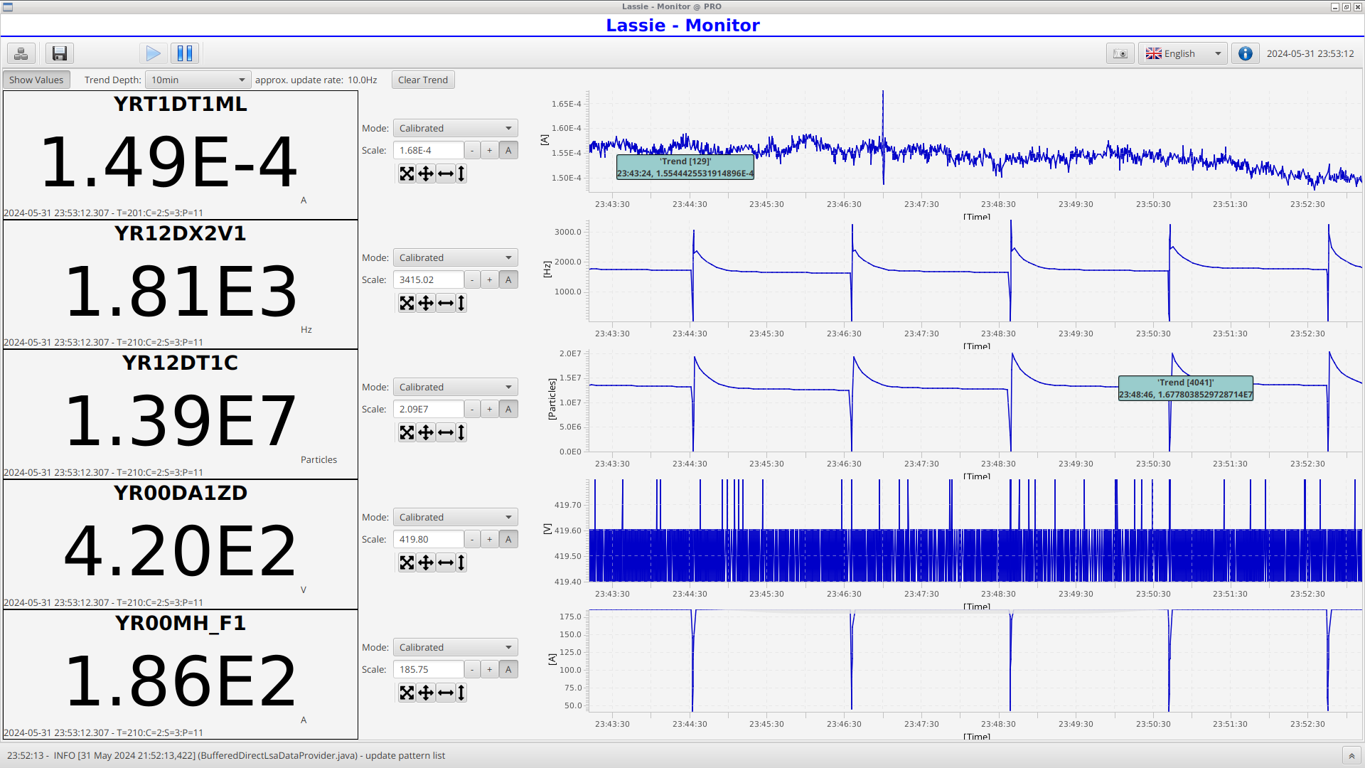Toggle auto-scale A button for YR00MH_F1
This screenshot has width=1365, height=768.
(x=508, y=669)
